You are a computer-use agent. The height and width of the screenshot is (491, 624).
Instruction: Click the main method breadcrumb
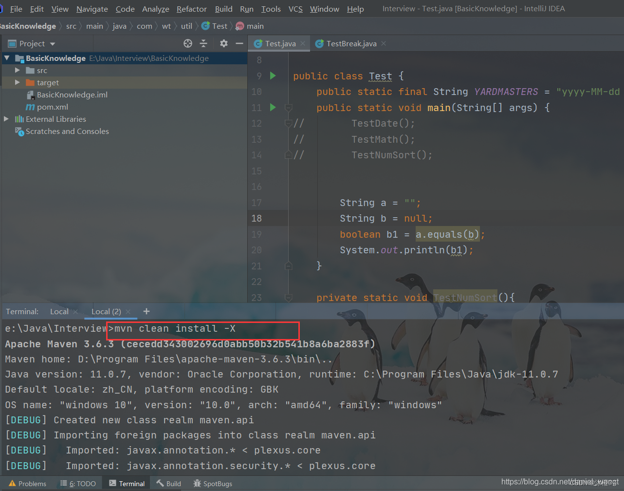[x=250, y=26]
